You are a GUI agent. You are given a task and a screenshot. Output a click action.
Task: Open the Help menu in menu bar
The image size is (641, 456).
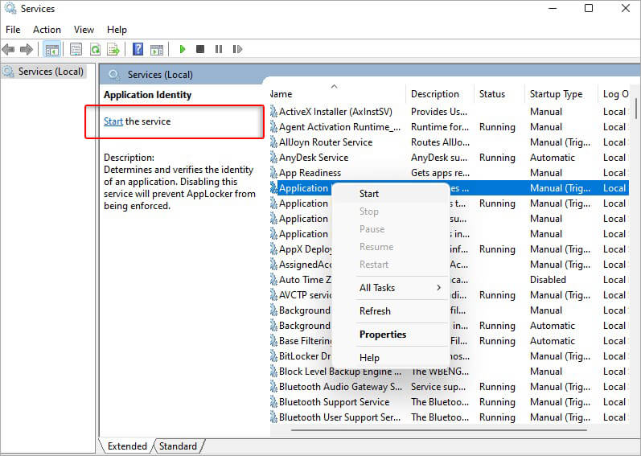[x=117, y=30]
